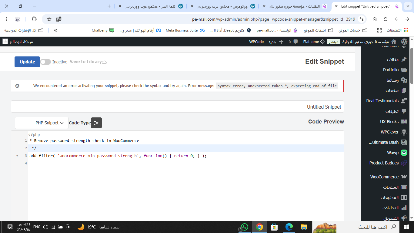
Task: Click the AI sparkle code generator icon
Action: (x=96, y=123)
